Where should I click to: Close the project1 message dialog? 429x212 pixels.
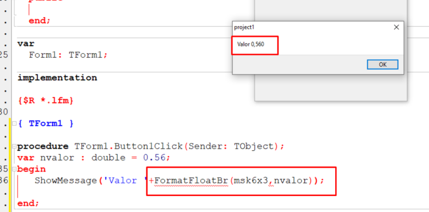coord(396,27)
